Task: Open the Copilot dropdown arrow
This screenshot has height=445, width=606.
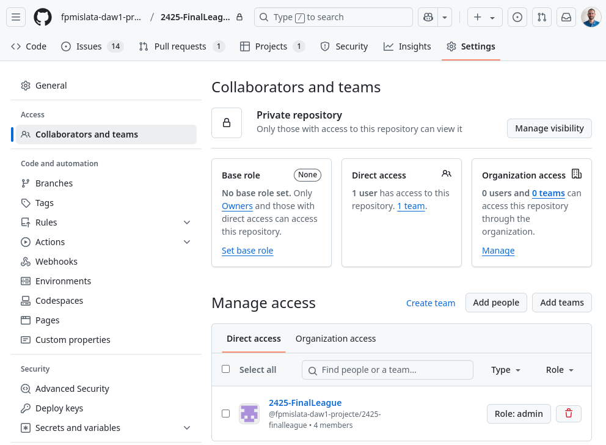Action: 445,17
